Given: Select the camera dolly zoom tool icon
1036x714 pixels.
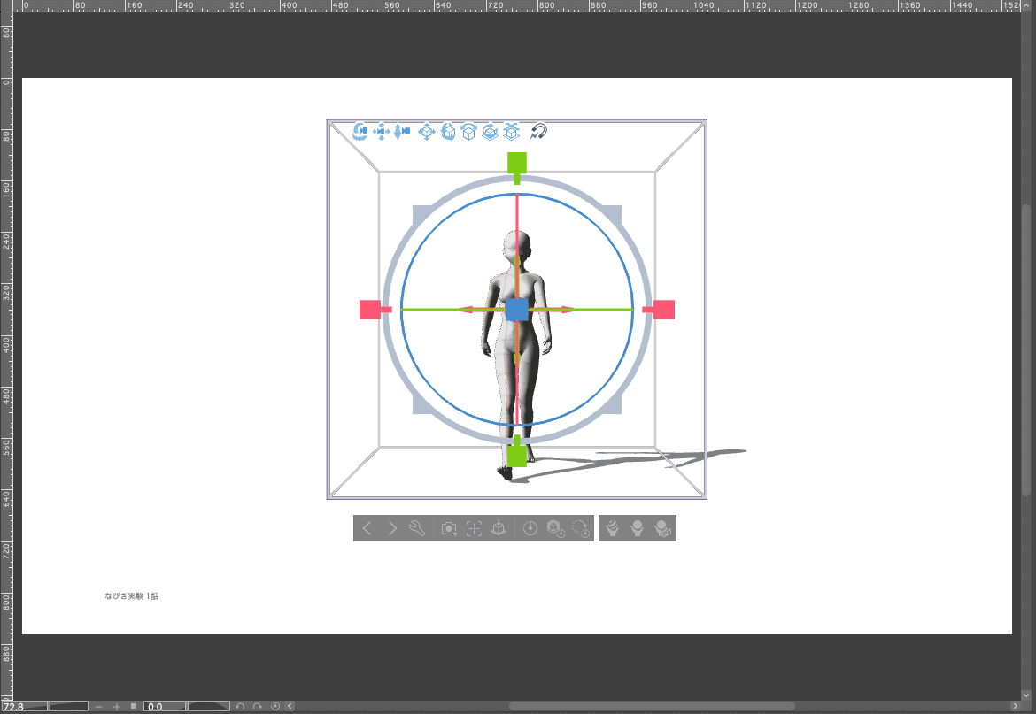Looking at the screenshot, I should click(x=401, y=131).
